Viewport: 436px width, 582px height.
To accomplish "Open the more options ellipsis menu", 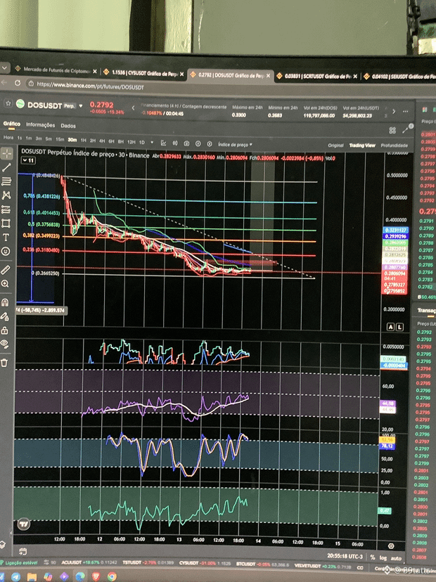I will click(x=405, y=111).
